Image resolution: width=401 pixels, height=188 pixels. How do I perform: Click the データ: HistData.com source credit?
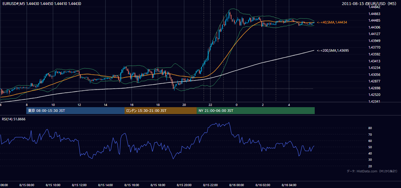372,171
